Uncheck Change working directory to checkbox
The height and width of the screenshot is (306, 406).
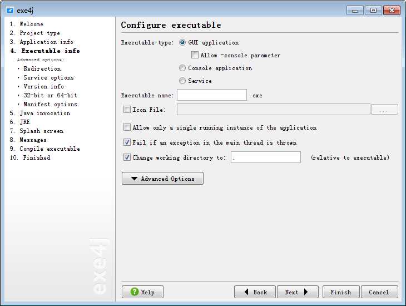127,157
